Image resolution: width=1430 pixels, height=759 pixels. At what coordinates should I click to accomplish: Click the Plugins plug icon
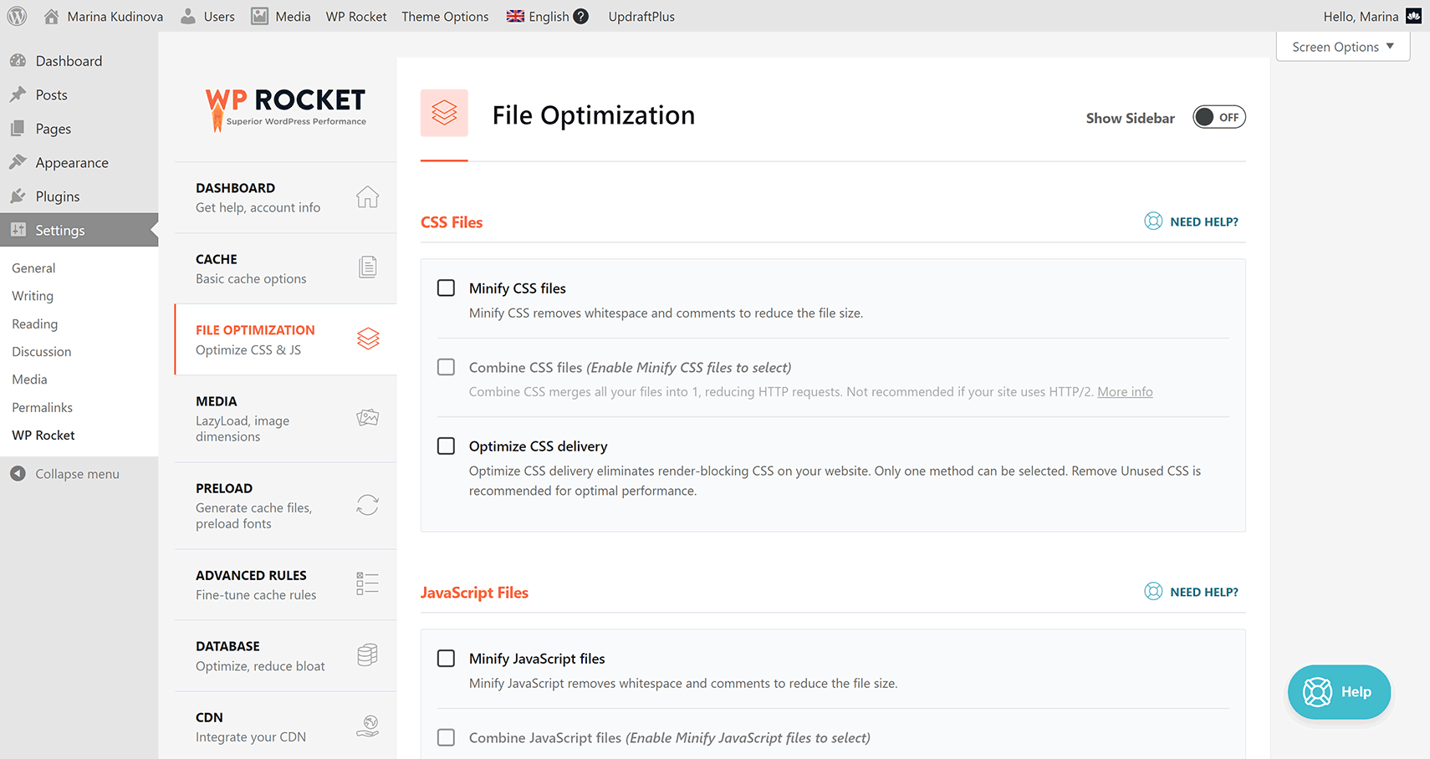(x=18, y=196)
